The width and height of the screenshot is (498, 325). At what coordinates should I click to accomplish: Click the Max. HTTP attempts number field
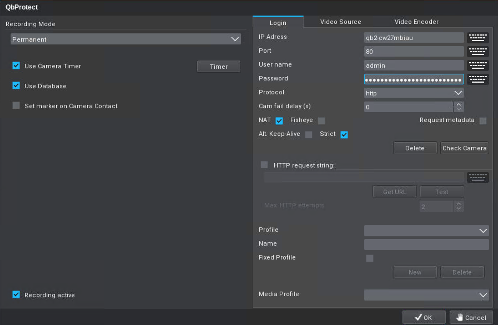tap(436, 207)
